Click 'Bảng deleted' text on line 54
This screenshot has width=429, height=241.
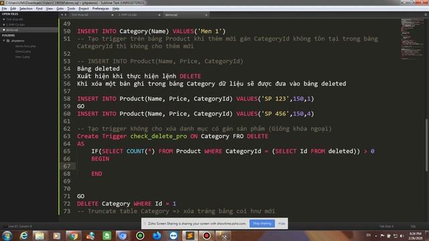point(99,68)
